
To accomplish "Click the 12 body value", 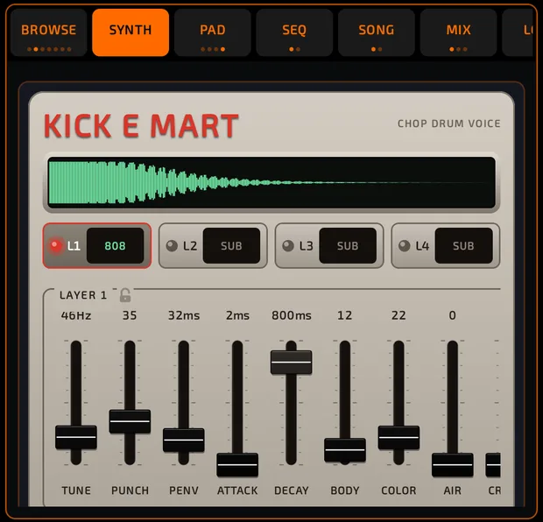I will click(345, 315).
